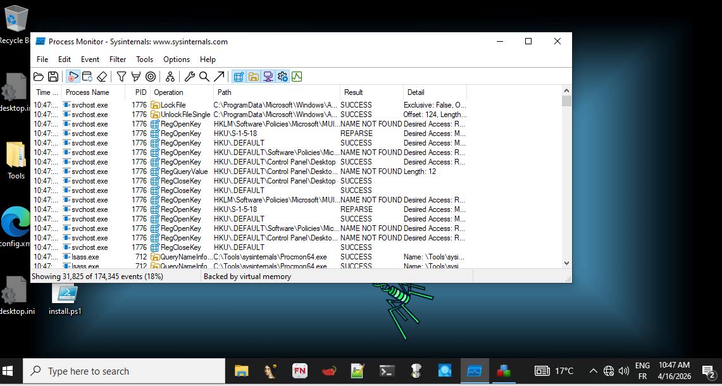Click the Offset: 124 detail cell

(435, 115)
